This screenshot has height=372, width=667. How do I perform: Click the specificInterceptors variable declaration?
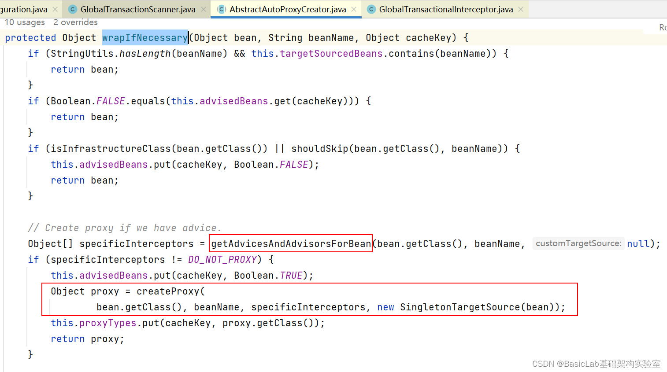137,244
